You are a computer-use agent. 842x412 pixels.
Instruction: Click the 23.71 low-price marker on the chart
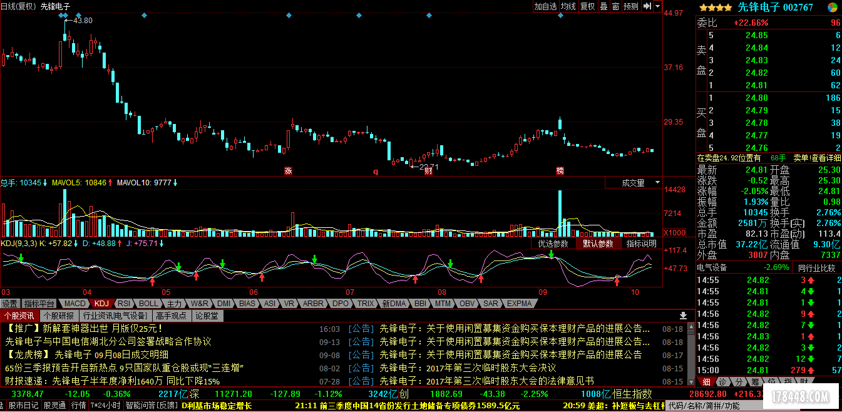(x=425, y=167)
